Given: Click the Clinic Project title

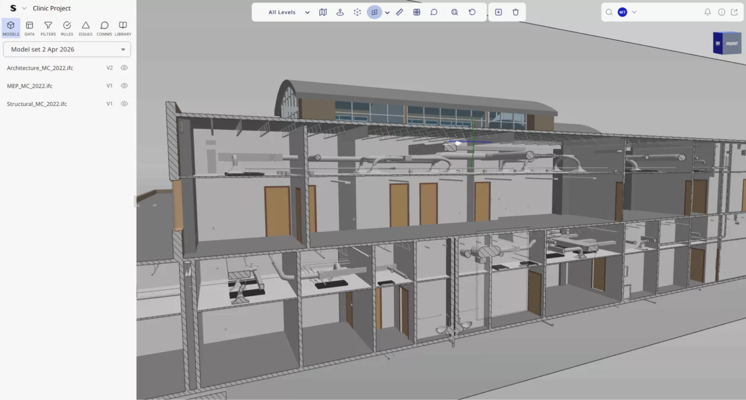Looking at the screenshot, I should [52, 8].
